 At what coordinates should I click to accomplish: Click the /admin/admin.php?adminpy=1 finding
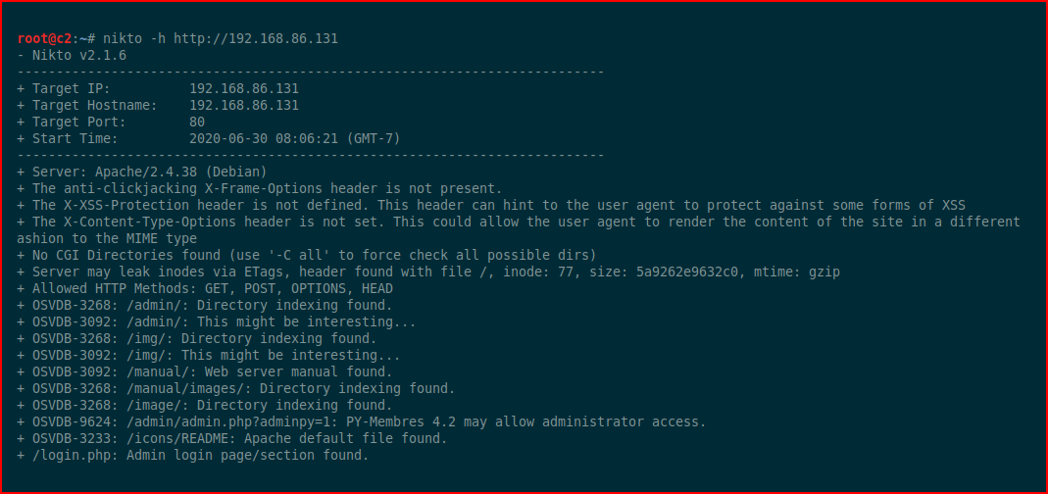click(x=362, y=421)
